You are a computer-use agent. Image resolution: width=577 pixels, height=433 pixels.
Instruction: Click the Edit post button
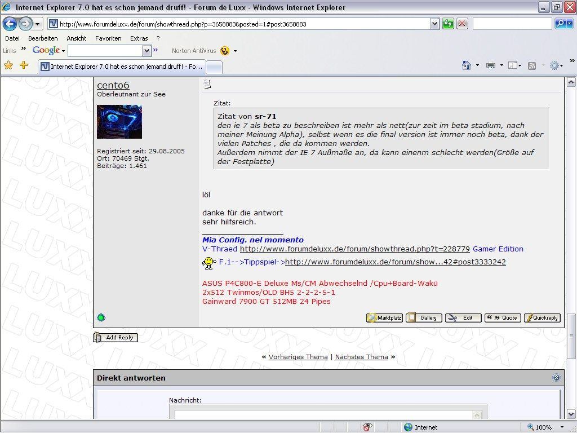click(x=463, y=318)
